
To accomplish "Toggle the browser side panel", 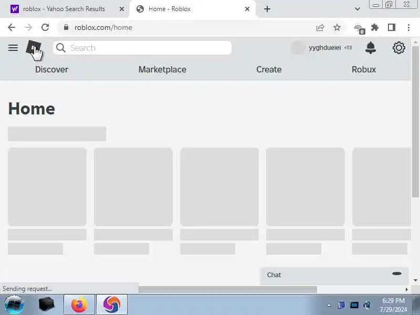I will pyautogui.click(x=391, y=27).
